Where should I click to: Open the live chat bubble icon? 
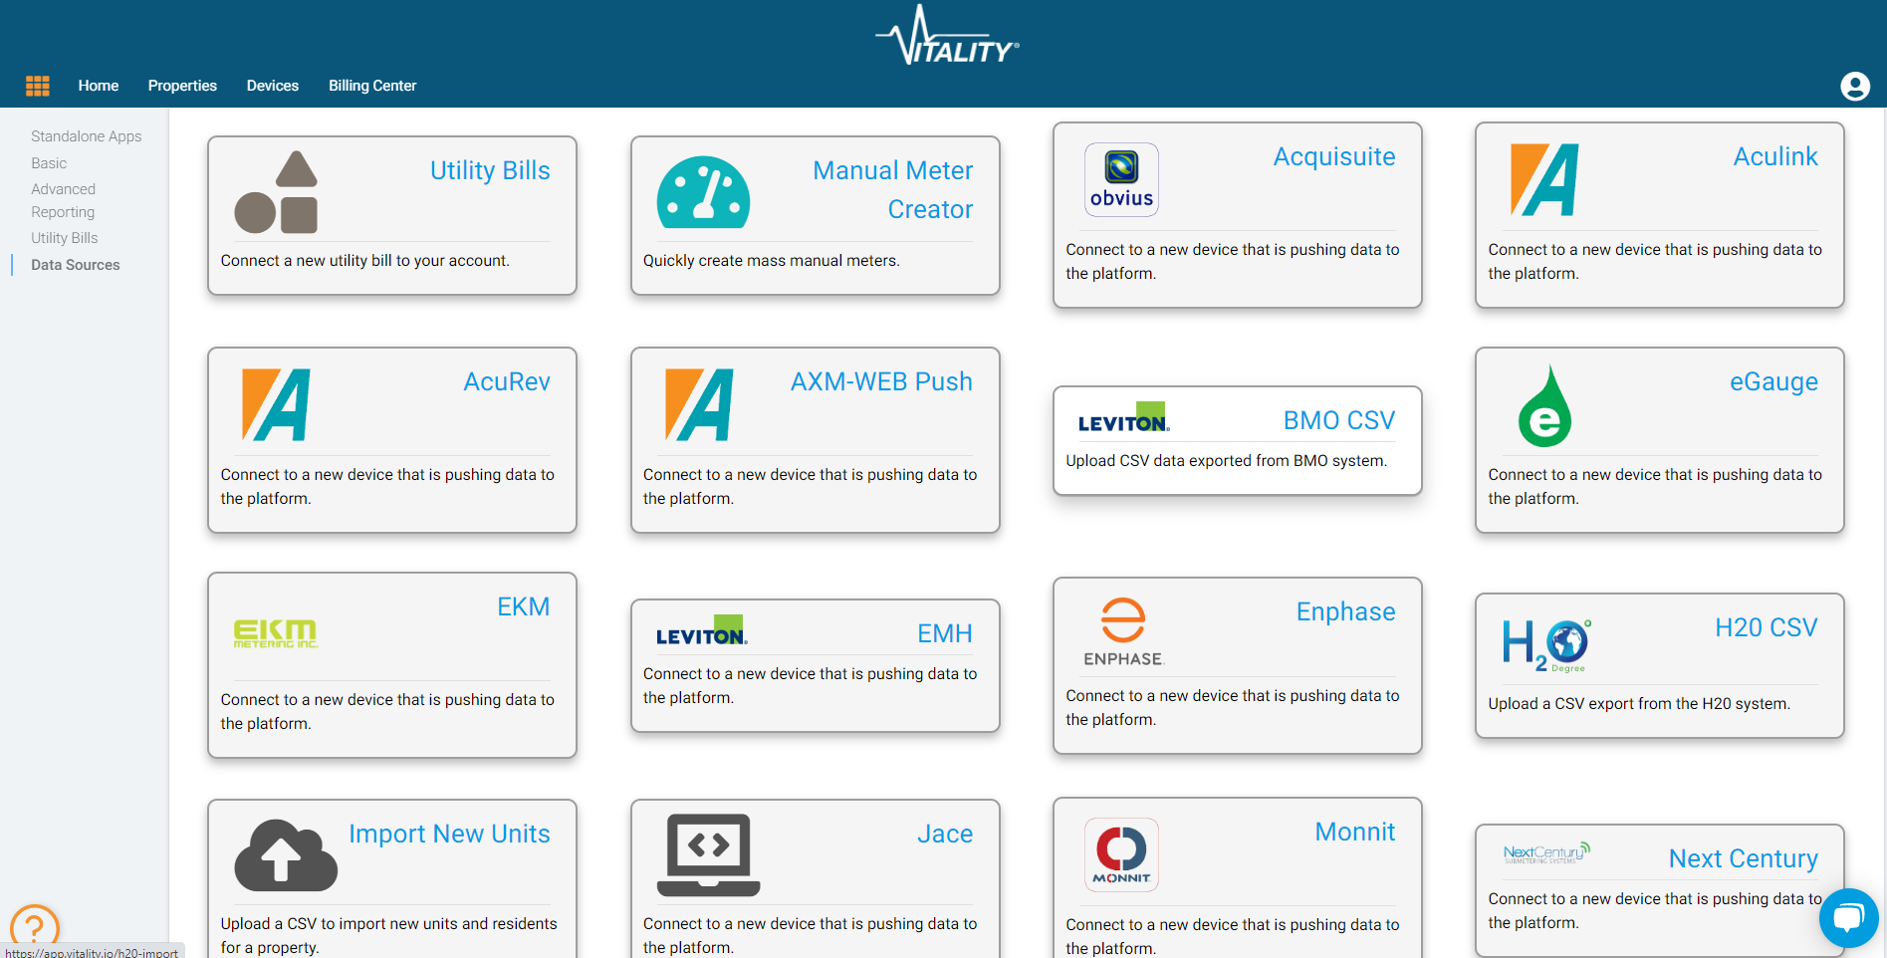(1848, 918)
